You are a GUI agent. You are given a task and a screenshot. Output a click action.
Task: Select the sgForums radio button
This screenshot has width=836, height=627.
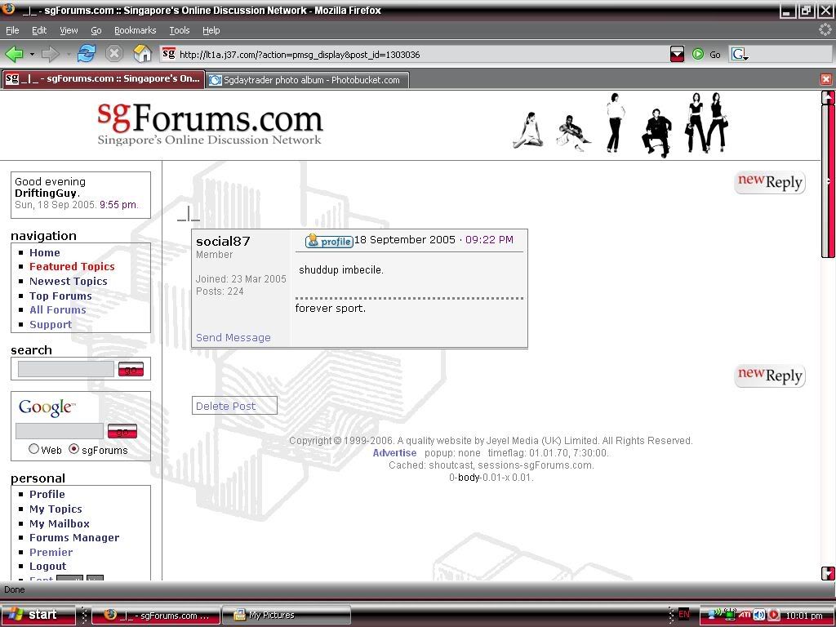(73, 449)
